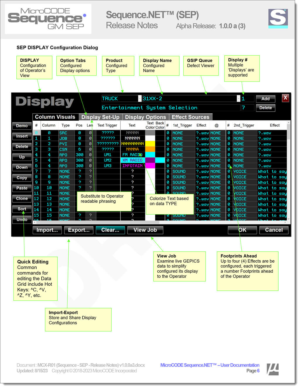Click the vertical scrollbar of the data grid
Viewport: 300px width, 388px height.
tap(289, 171)
